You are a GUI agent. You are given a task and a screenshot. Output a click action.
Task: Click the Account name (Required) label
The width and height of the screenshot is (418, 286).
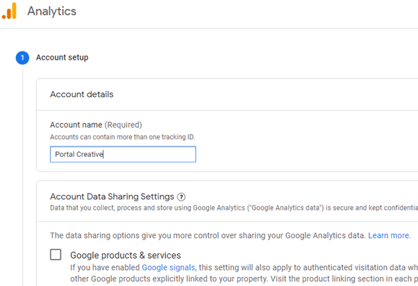96,125
